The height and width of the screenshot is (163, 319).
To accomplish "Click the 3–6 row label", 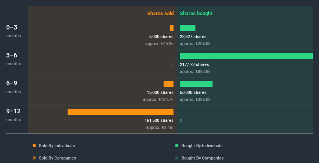I will coord(12,55).
